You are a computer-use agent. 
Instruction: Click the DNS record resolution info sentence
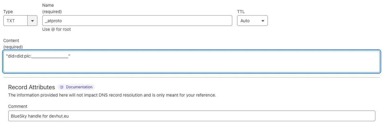pyautogui.click(x=112, y=95)
